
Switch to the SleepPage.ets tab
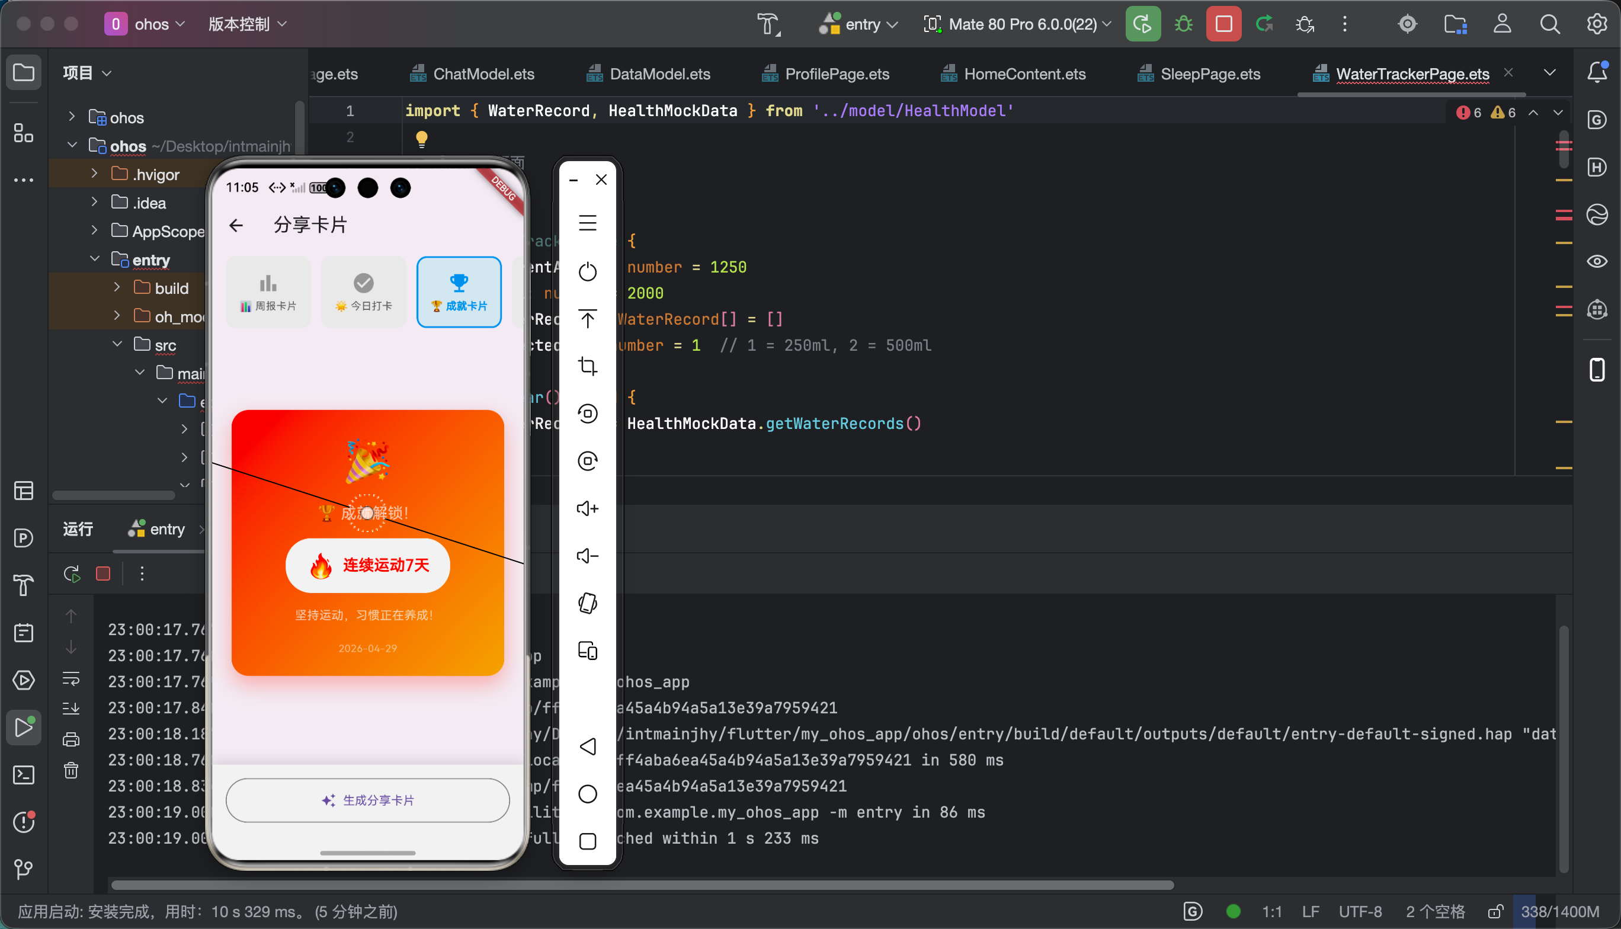[1210, 74]
